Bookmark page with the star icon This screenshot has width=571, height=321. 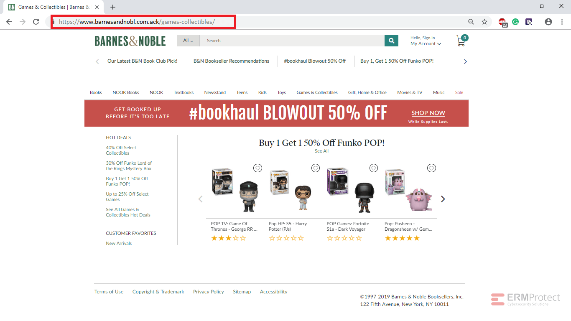pyautogui.click(x=484, y=22)
